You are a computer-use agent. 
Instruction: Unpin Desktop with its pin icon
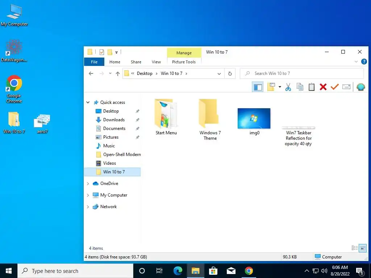click(x=137, y=111)
